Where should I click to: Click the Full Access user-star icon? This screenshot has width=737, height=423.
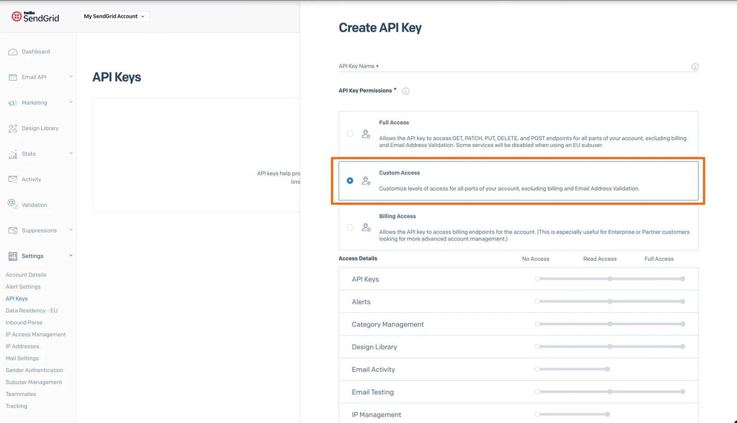point(366,134)
